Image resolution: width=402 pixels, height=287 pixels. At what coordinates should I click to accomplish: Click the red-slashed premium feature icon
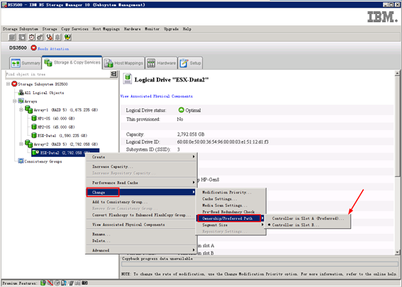tap(50, 283)
